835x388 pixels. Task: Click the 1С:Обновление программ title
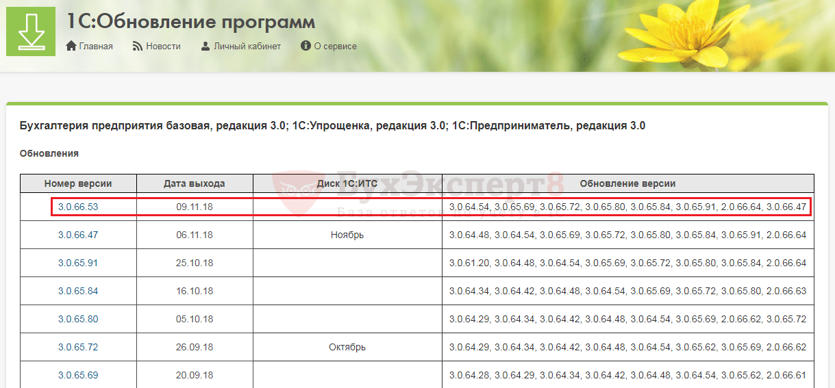191,21
